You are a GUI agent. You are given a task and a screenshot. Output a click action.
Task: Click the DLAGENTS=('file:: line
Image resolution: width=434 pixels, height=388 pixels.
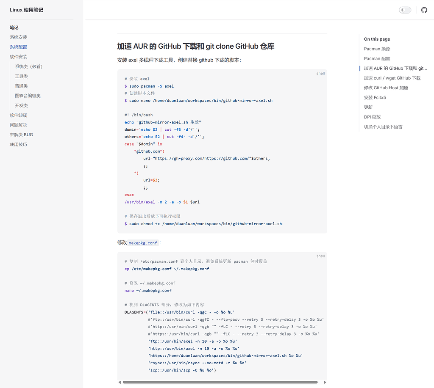tap(179, 312)
